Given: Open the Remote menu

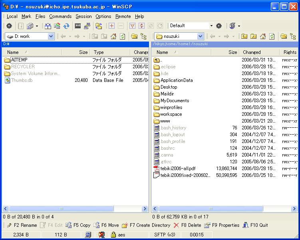Looking at the screenshot, I should click(123, 16).
